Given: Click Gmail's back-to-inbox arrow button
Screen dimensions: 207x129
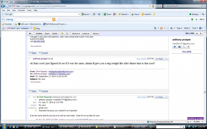Looking at the screenshot, I should (30, 34).
